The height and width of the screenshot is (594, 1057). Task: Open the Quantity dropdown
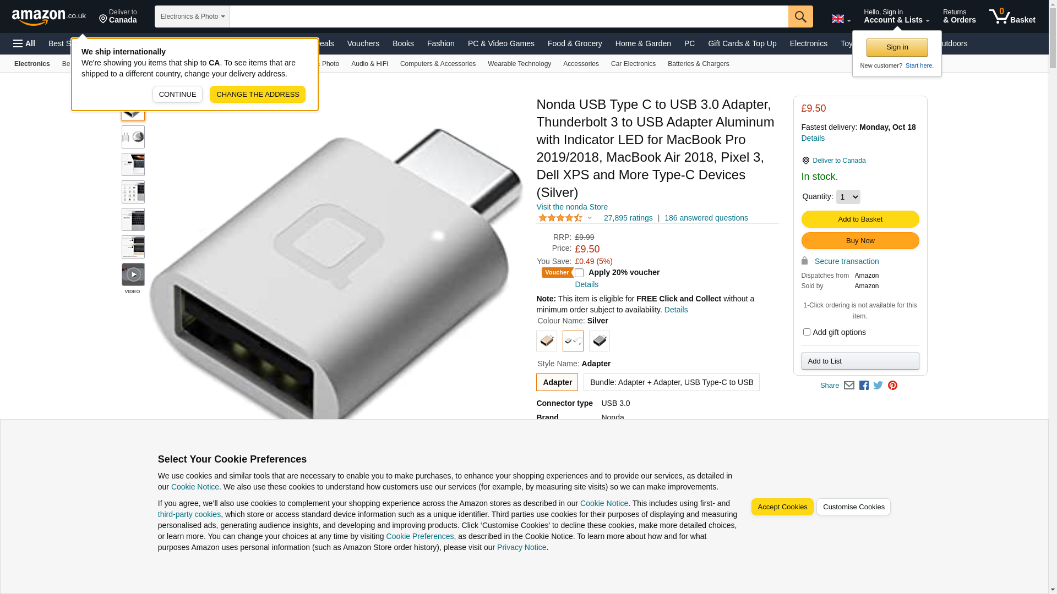[x=848, y=197]
